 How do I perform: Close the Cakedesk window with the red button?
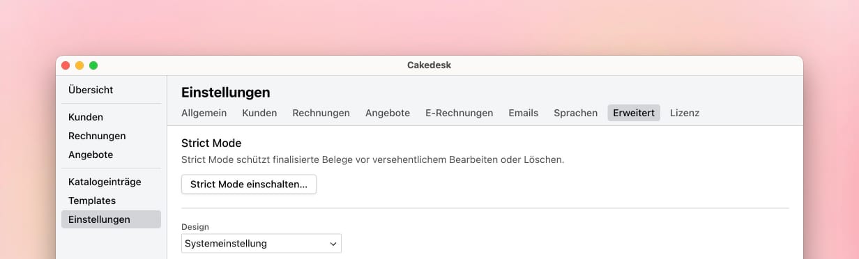(x=66, y=65)
